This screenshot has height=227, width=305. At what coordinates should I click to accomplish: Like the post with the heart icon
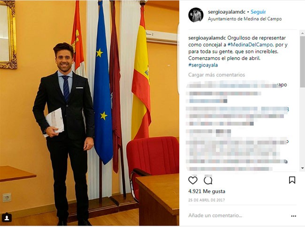(x=193, y=181)
